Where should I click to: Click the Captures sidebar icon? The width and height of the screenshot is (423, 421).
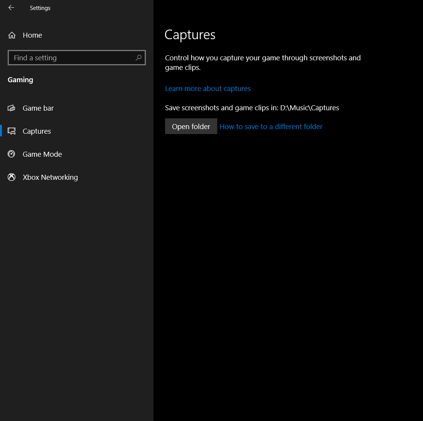point(12,131)
